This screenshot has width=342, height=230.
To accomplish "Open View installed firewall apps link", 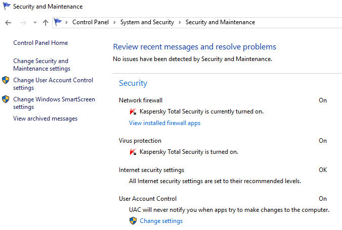I will [x=164, y=123].
